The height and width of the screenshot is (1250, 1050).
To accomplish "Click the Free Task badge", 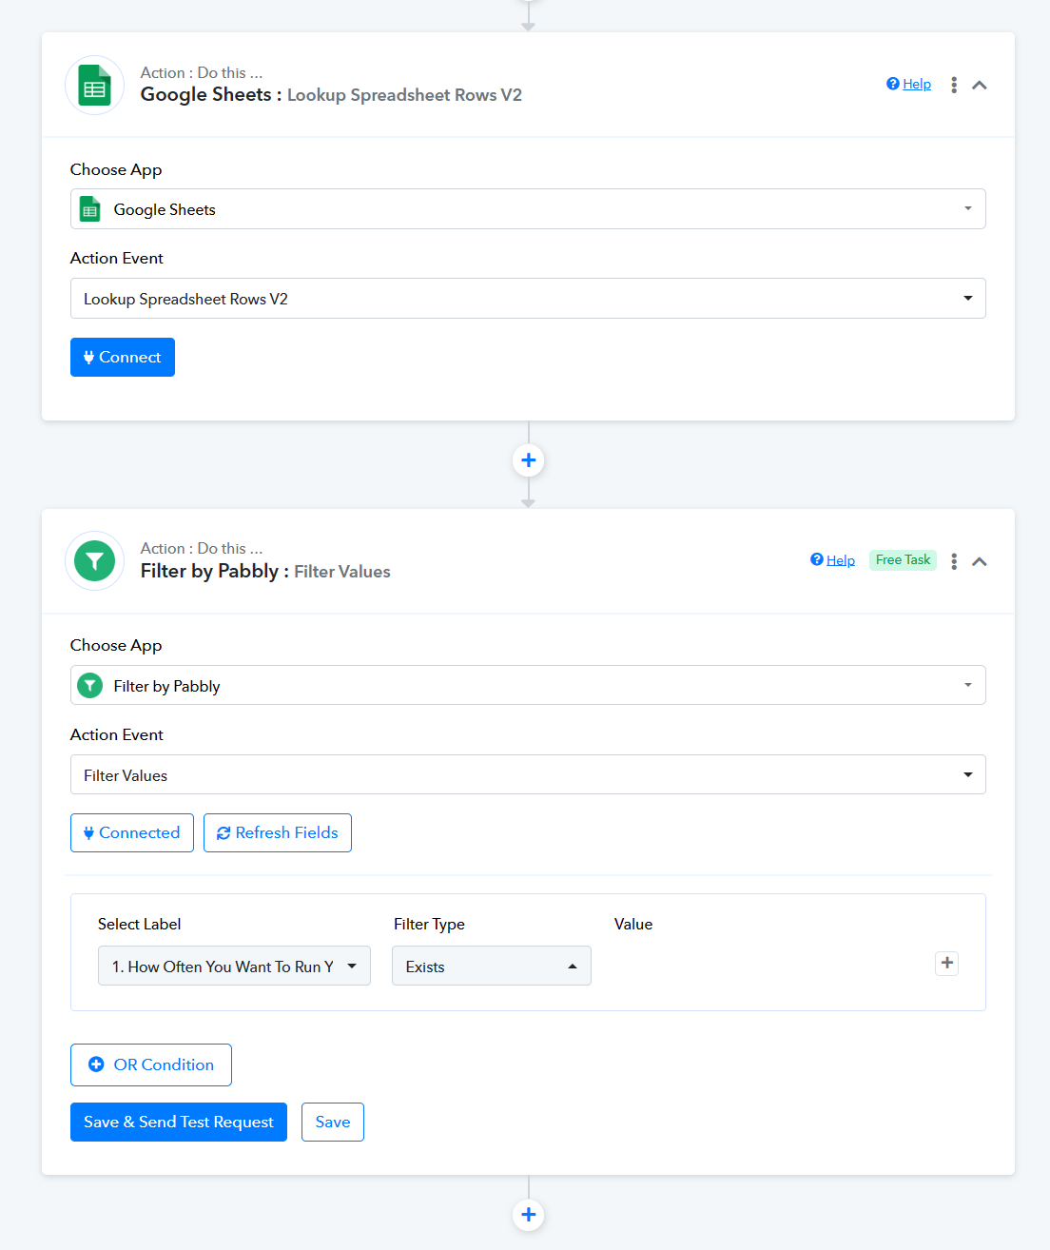I will tap(903, 560).
